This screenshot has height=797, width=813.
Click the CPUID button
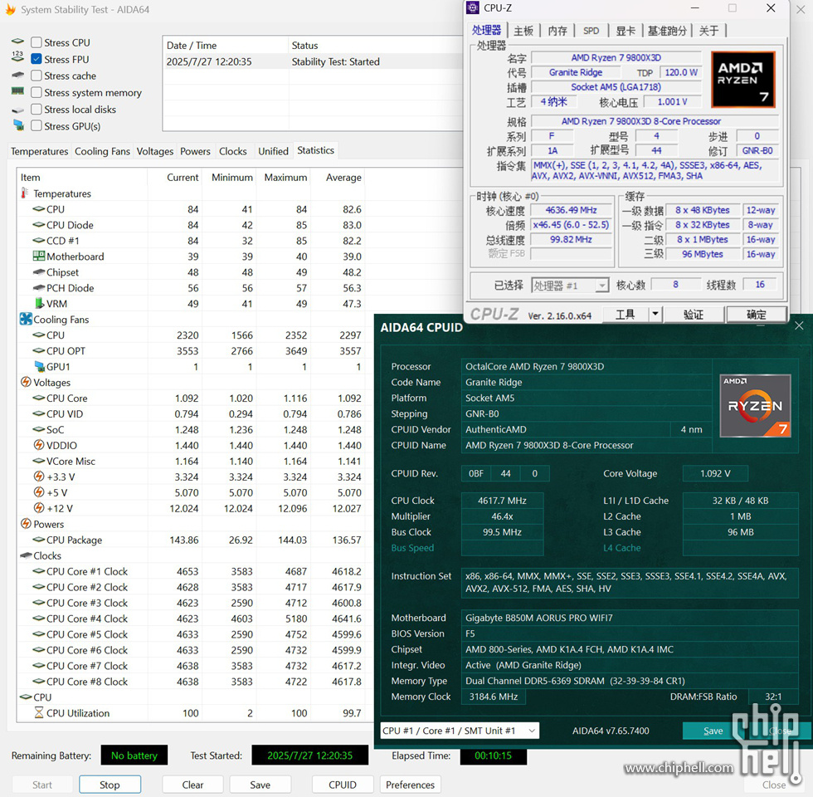pos(342,785)
